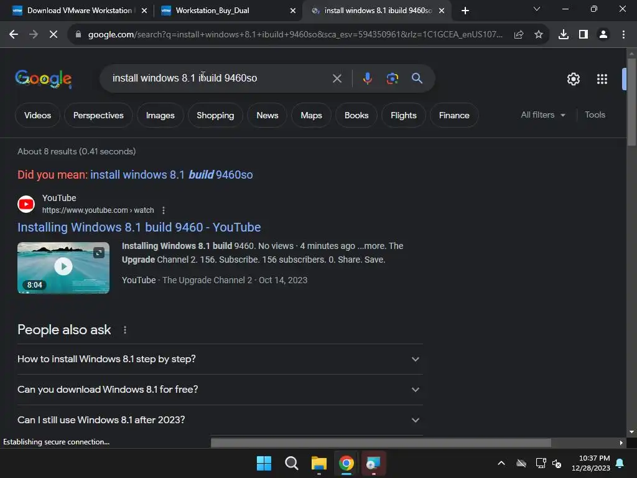
Task: Open File Explorer from taskbar
Action: pos(319,463)
